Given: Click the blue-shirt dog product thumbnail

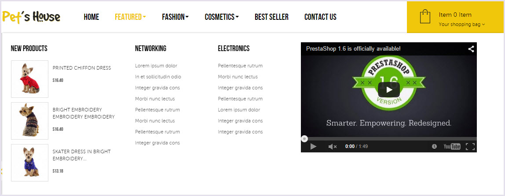Looking at the screenshot, I should [29, 163].
